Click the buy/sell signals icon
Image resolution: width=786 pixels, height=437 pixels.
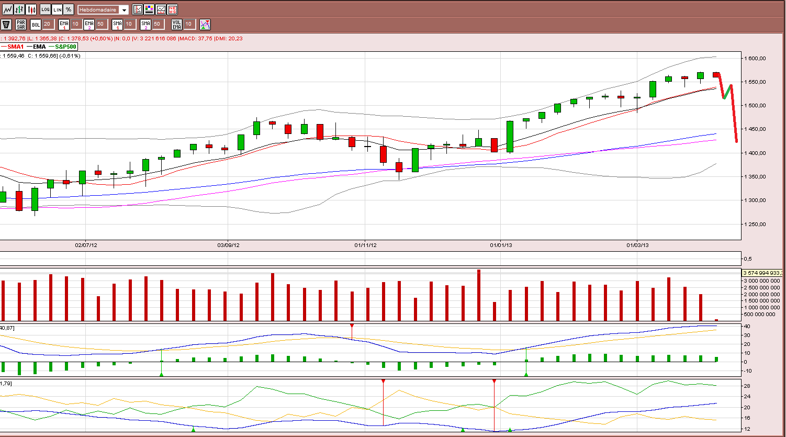pos(205,24)
